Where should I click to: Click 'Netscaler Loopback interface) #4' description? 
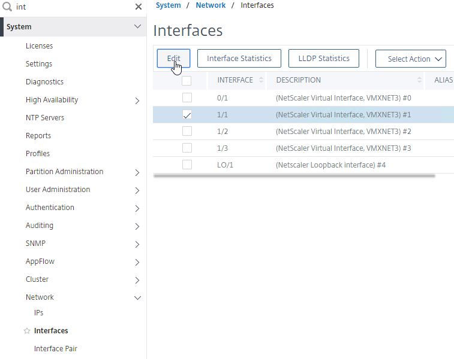click(330, 165)
